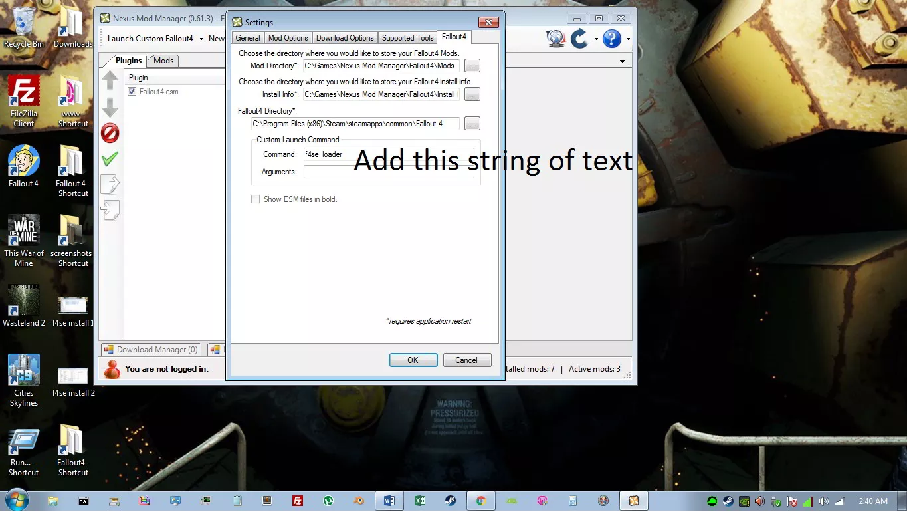Open the blue question mark help icon
This screenshot has width=907, height=512.
(612, 39)
